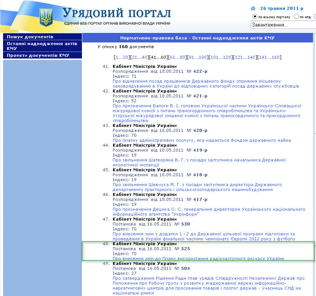Viewport: 316px width, 296px height.
Task: Go to page range 141...160
Action: point(269,57)
